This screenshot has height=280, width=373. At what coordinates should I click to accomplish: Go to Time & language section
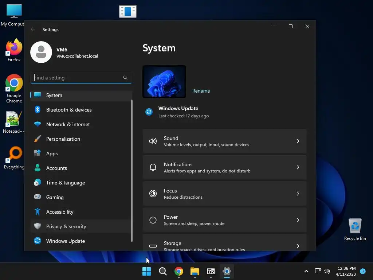81,183
